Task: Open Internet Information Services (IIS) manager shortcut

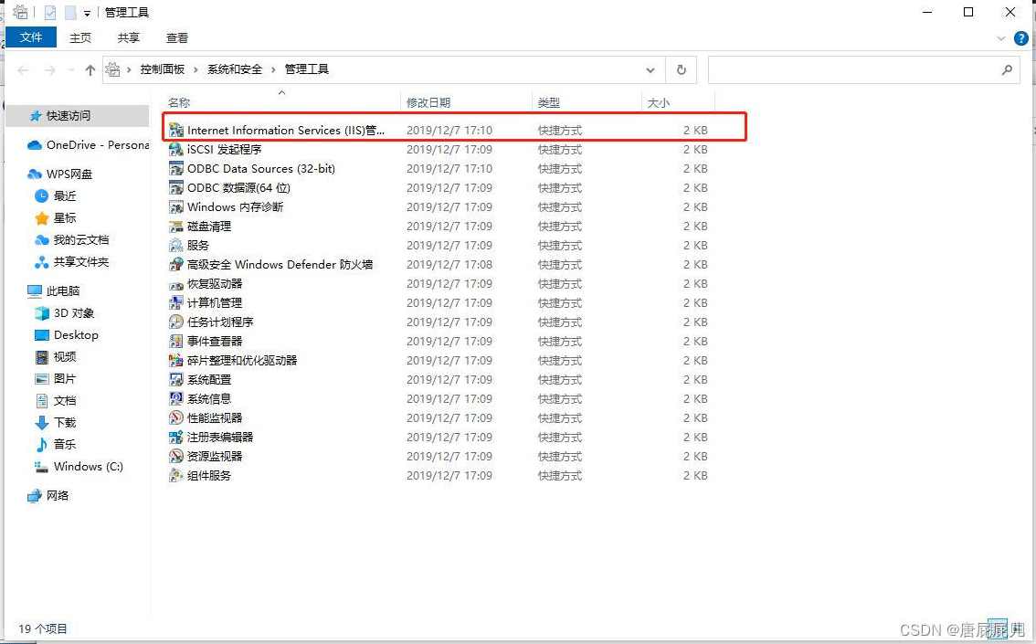Action: (285, 131)
